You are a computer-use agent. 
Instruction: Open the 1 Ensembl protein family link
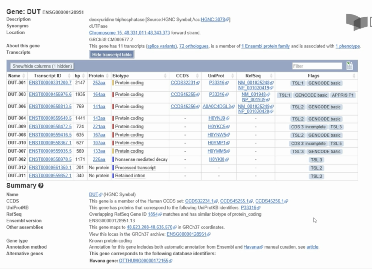265,46
